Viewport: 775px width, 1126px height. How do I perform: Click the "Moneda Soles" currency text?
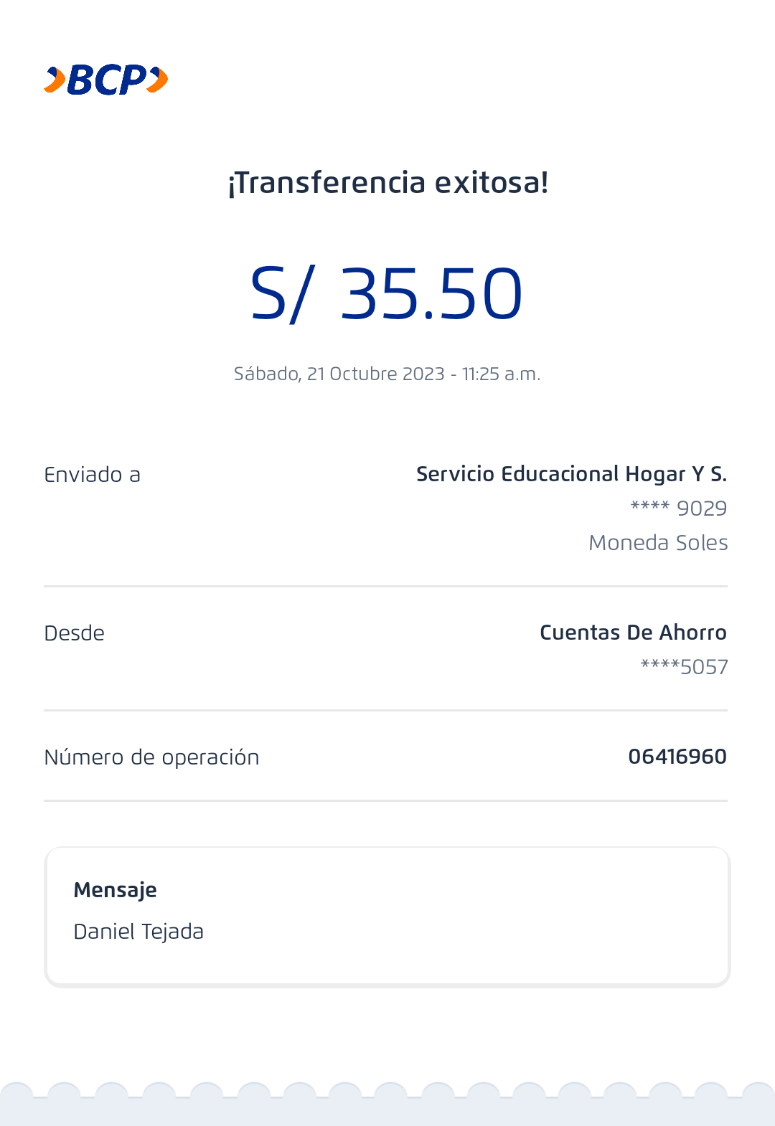click(658, 543)
